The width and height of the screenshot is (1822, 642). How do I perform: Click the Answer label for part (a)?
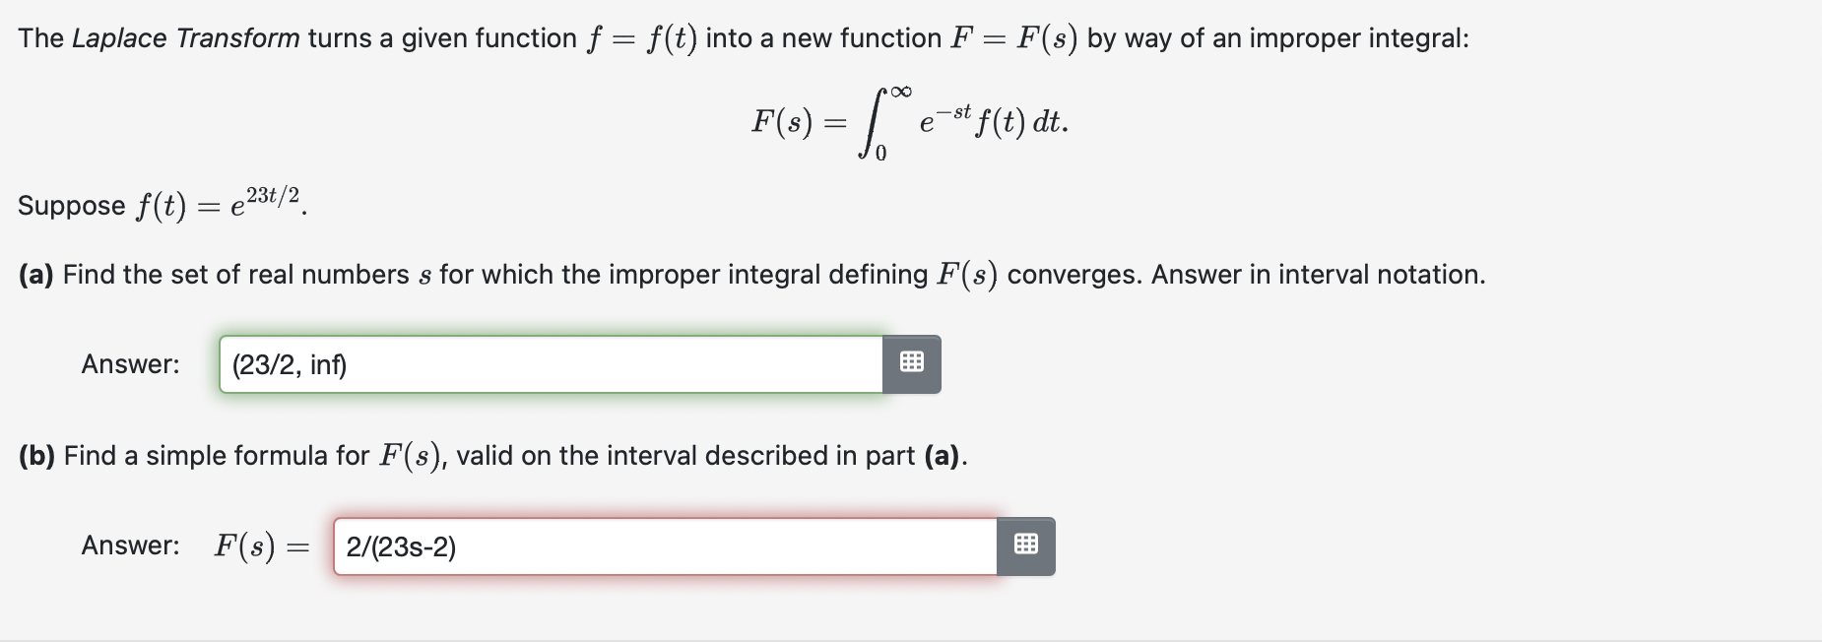click(129, 363)
